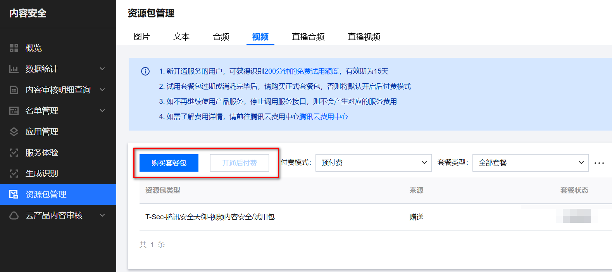
Task: Expand the 内容审核明细查询 submenu chevron
Action: 102,90
